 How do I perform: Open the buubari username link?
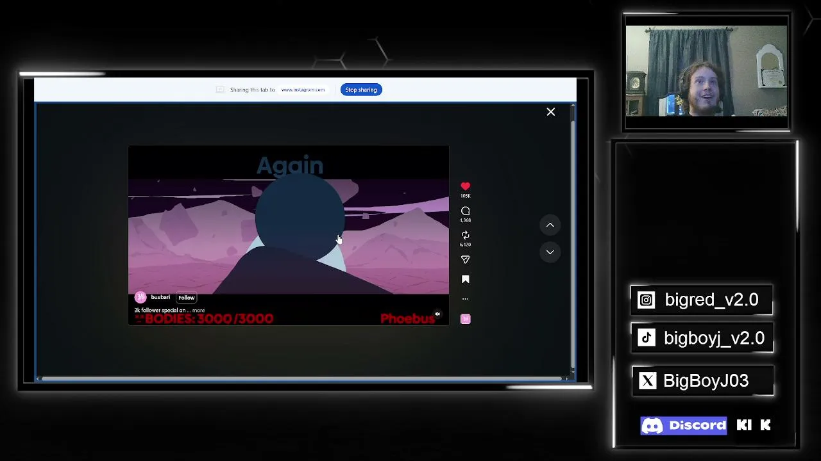(x=160, y=297)
